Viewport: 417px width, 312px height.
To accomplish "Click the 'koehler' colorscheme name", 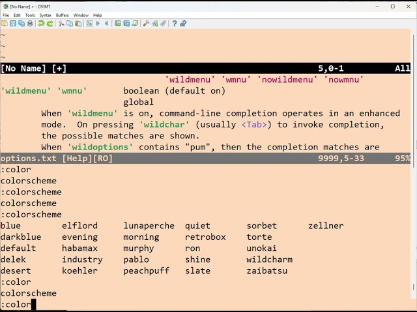I will tap(79, 271).
